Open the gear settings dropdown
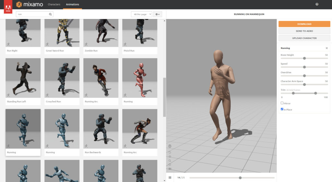The height and width of the screenshot is (182, 332). [158, 14]
